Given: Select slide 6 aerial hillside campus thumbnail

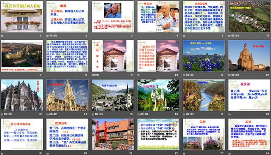Looking at the screenshot, I should click(249, 16).
